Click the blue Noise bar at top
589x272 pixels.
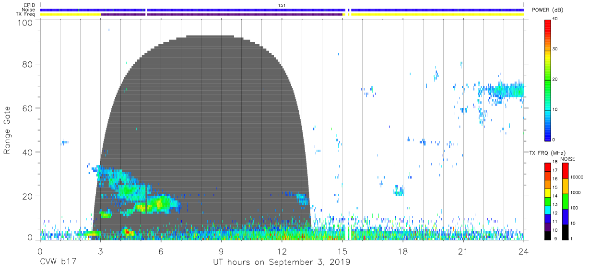(282, 10)
